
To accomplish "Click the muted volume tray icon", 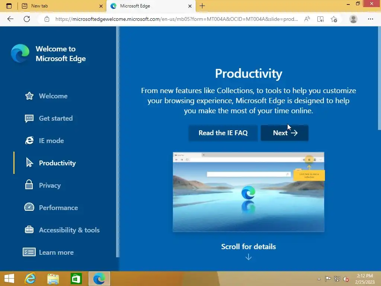I will [x=346, y=279].
